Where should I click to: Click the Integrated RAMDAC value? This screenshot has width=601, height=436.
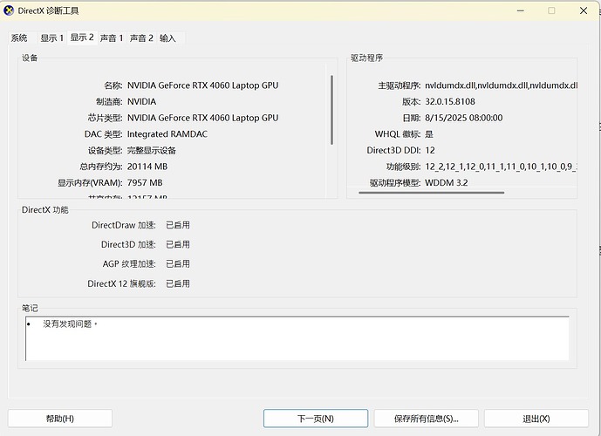[167, 134]
